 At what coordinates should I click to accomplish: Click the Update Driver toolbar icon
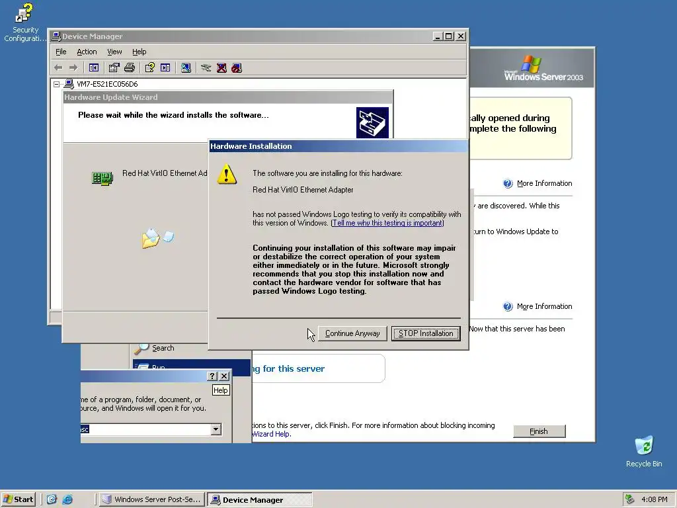(x=206, y=68)
